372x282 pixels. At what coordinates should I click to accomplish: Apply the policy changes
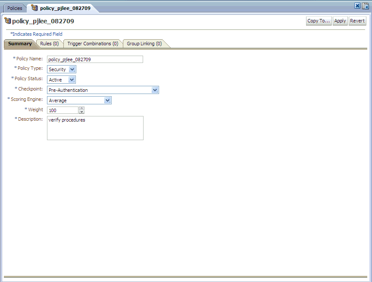click(340, 21)
